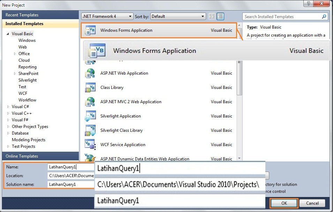Click the template list scroll down arrow

(x=239, y=158)
